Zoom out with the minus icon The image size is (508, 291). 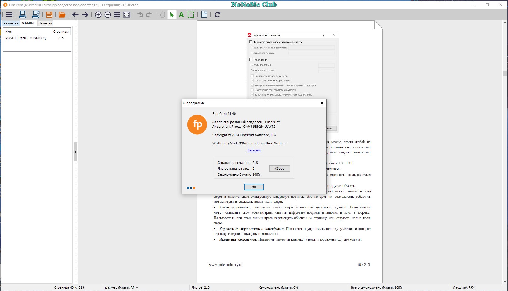pyautogui.click(x=108, y=15)
